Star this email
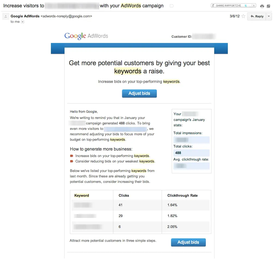Image resolution: width=276 pixels, height=263 pixels. click(243, 16)
